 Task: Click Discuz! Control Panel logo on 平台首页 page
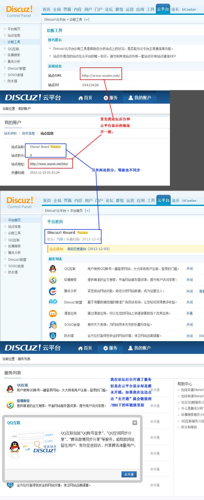coord(20,203)
